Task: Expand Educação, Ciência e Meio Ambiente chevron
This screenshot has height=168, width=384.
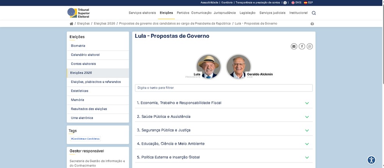Action: tap(307, 144)
